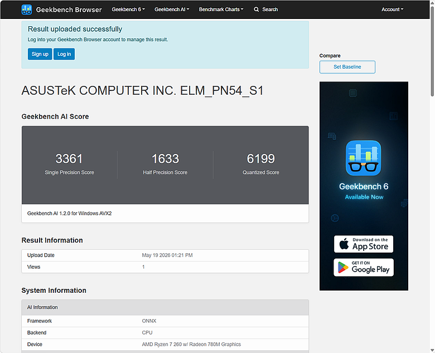The width and height of the screenshot is (435, 353).
Task: Click the 'Result uploaded successfully' heading
Action: (x=75, y=29)
